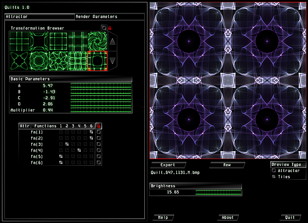The image size is (308, 223).
Task: Check the lock box for fn(1) row
Action: [x=99, y=132]
